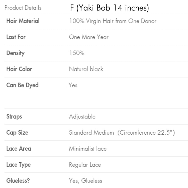Select the Lace Area label

pos(19,149)
